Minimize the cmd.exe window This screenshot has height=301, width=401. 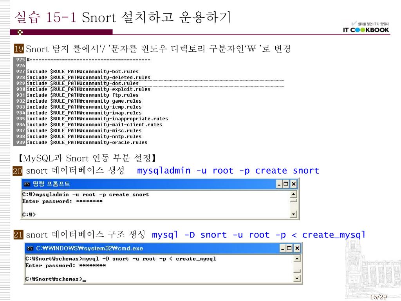pos(283,248)
